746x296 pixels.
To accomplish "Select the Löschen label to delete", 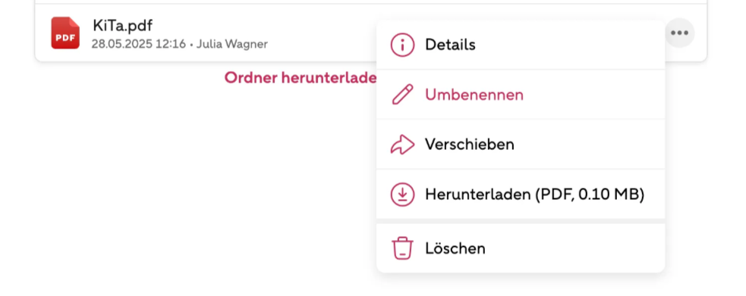I will (x=455, y=248).
